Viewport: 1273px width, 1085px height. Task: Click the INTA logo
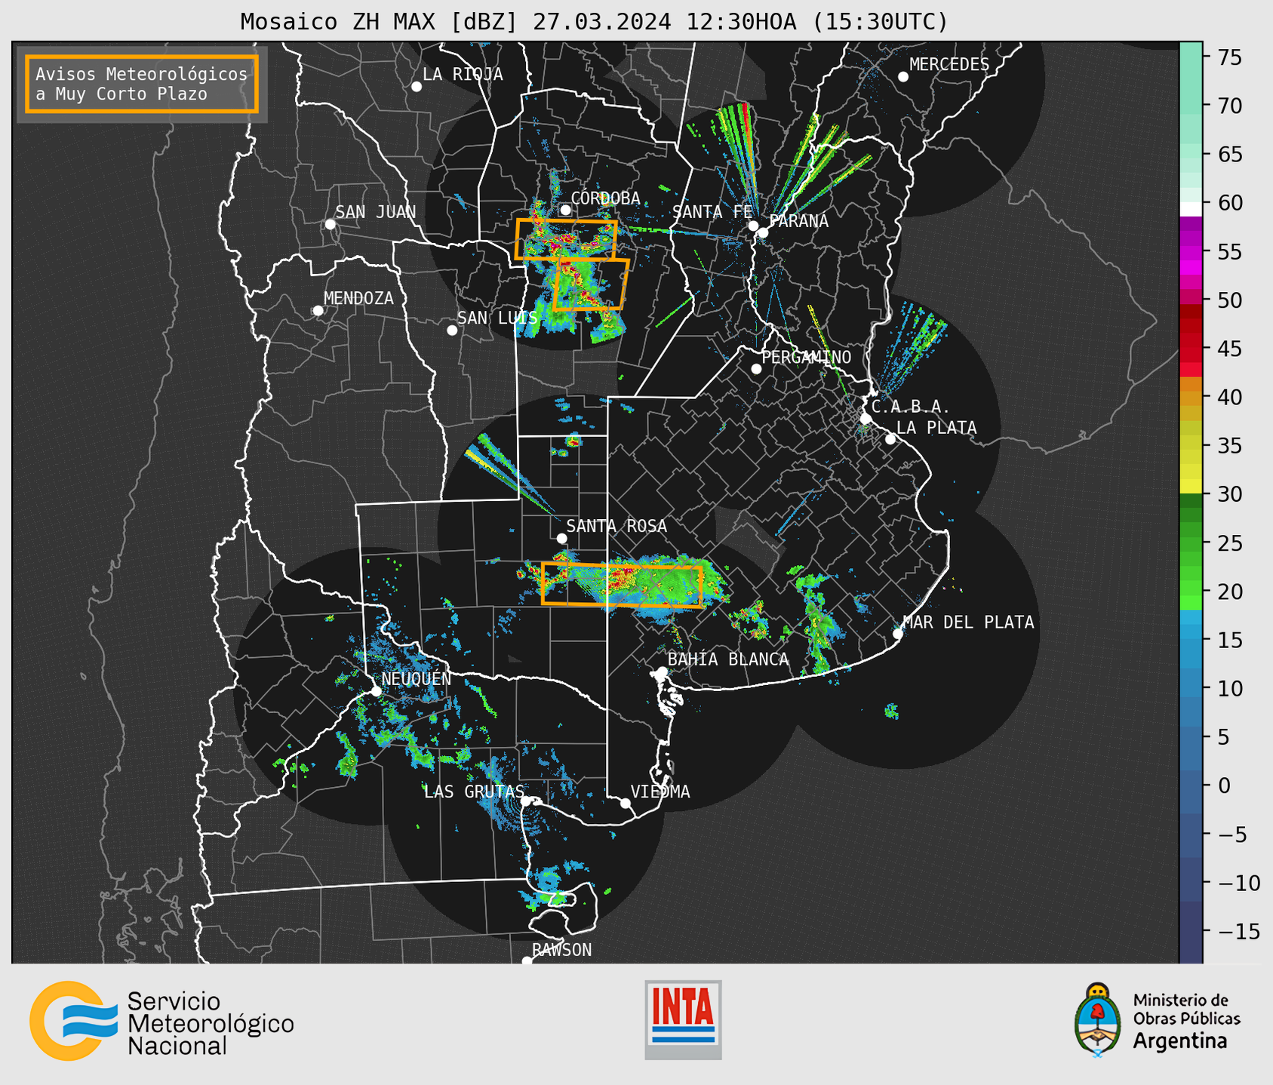coord(683,1019)
